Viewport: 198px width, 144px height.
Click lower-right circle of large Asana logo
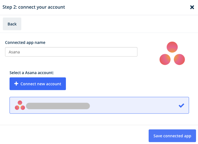point(179,59)
